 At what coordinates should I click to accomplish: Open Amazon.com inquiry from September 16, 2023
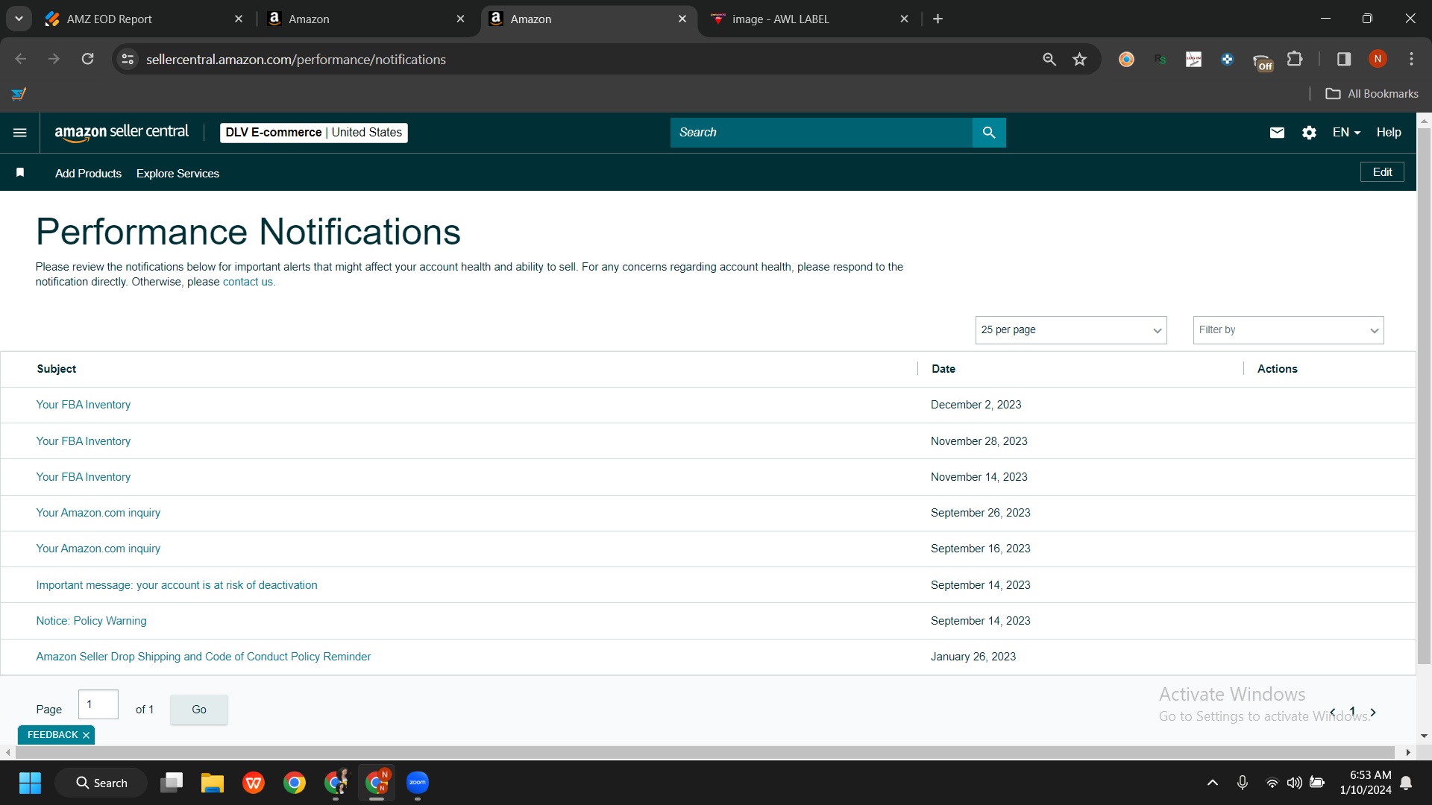[x=98, y=549]
